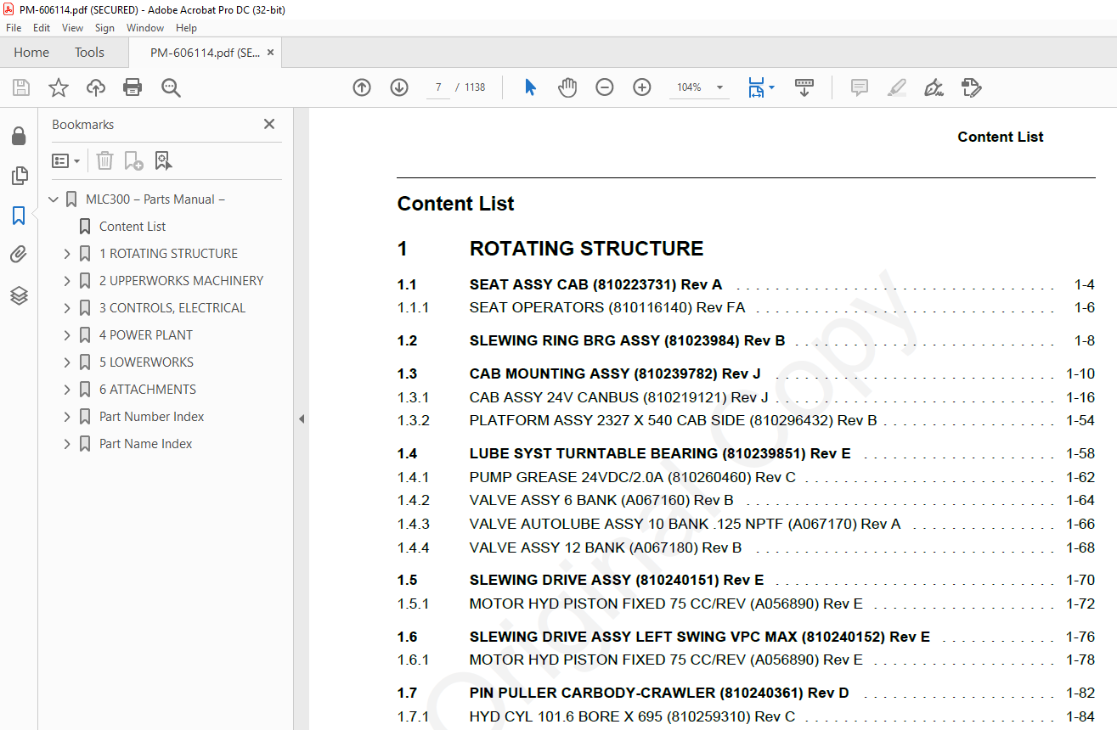The width and height of the screenshot is (1117, 730).
Task: Go to the previous page arrow
Action: (362, 87)
